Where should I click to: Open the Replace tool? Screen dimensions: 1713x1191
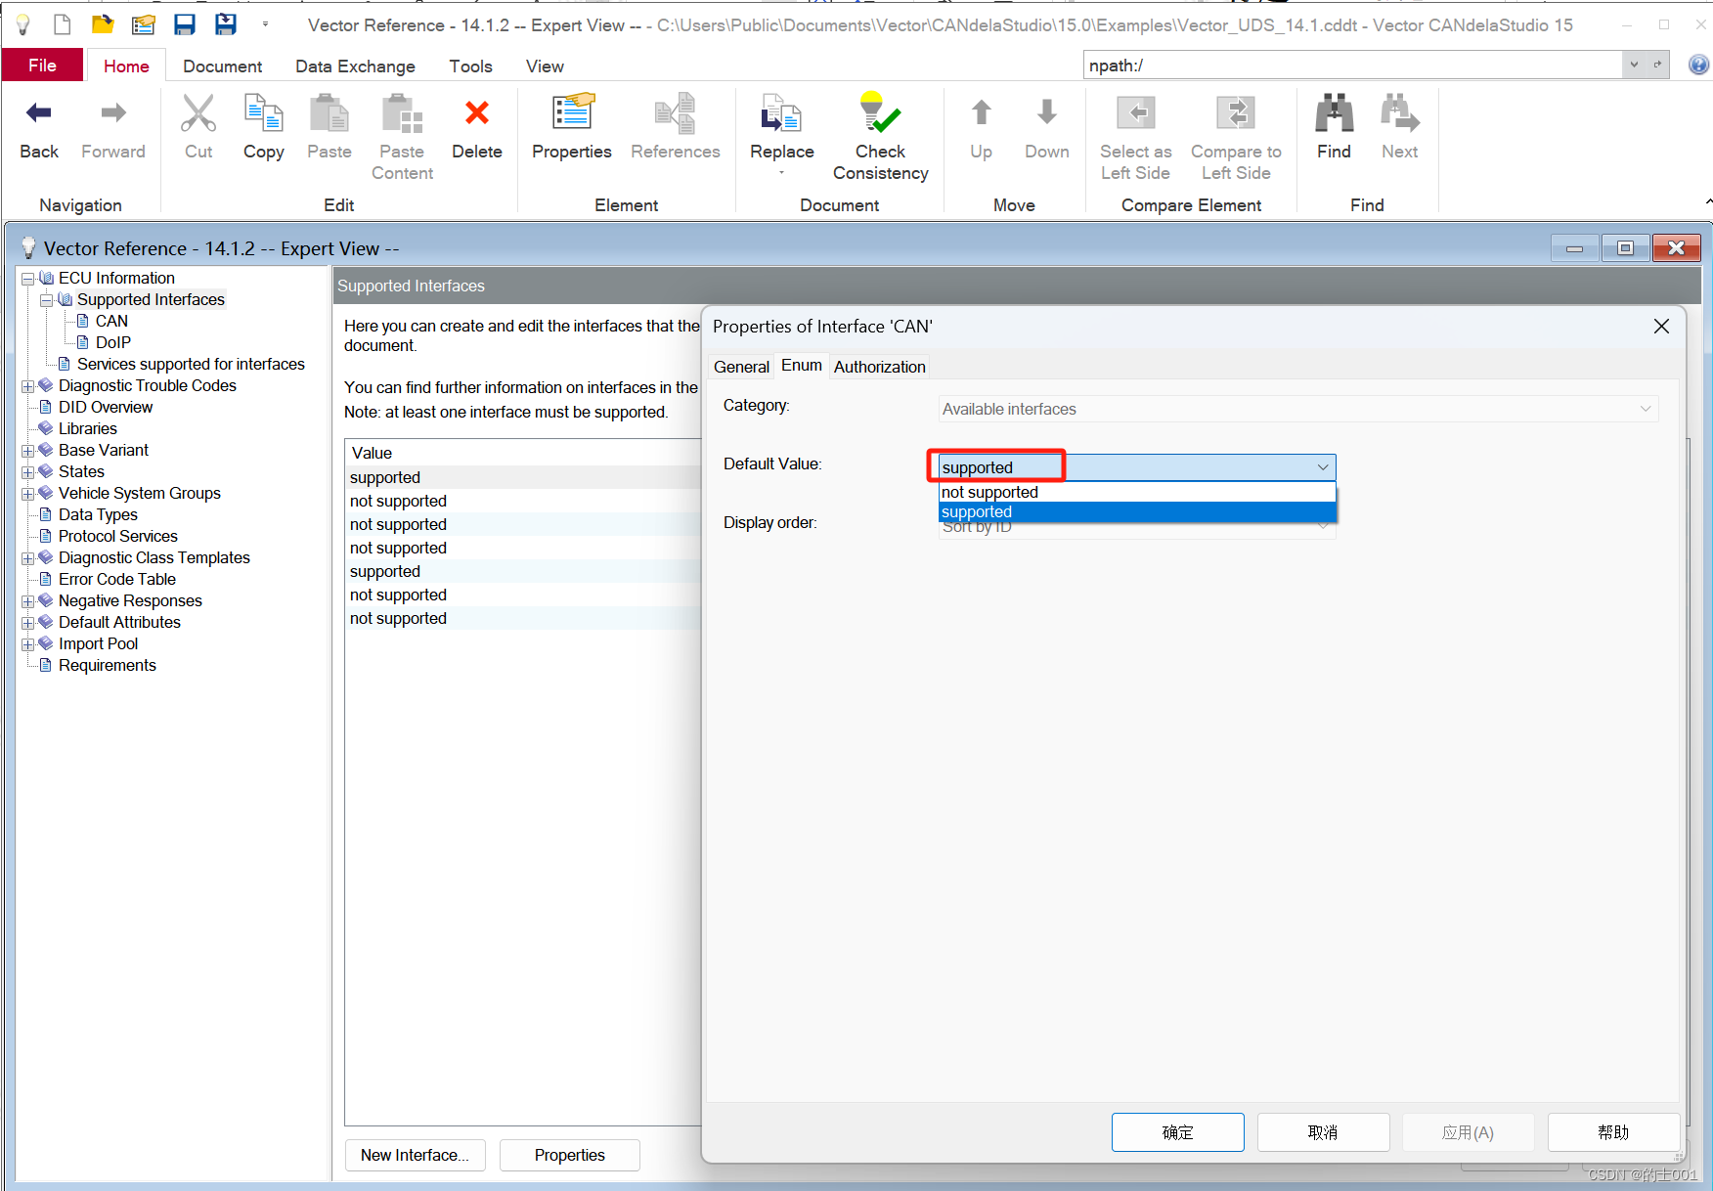782,135
